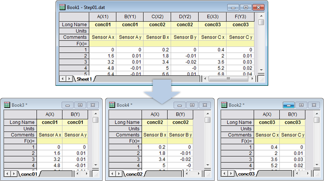Image resolution: width=324 pixels, height=181 pixels.
Task: Click the previous-sheet arrow in Book3
Action: click(7, 174)
